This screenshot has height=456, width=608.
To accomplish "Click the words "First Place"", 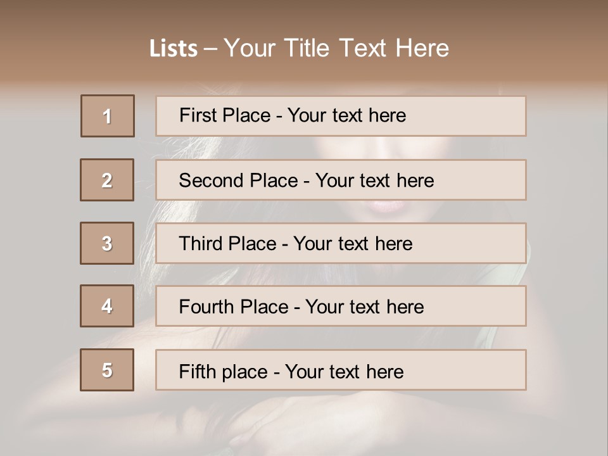I will [x=225, y=115].
